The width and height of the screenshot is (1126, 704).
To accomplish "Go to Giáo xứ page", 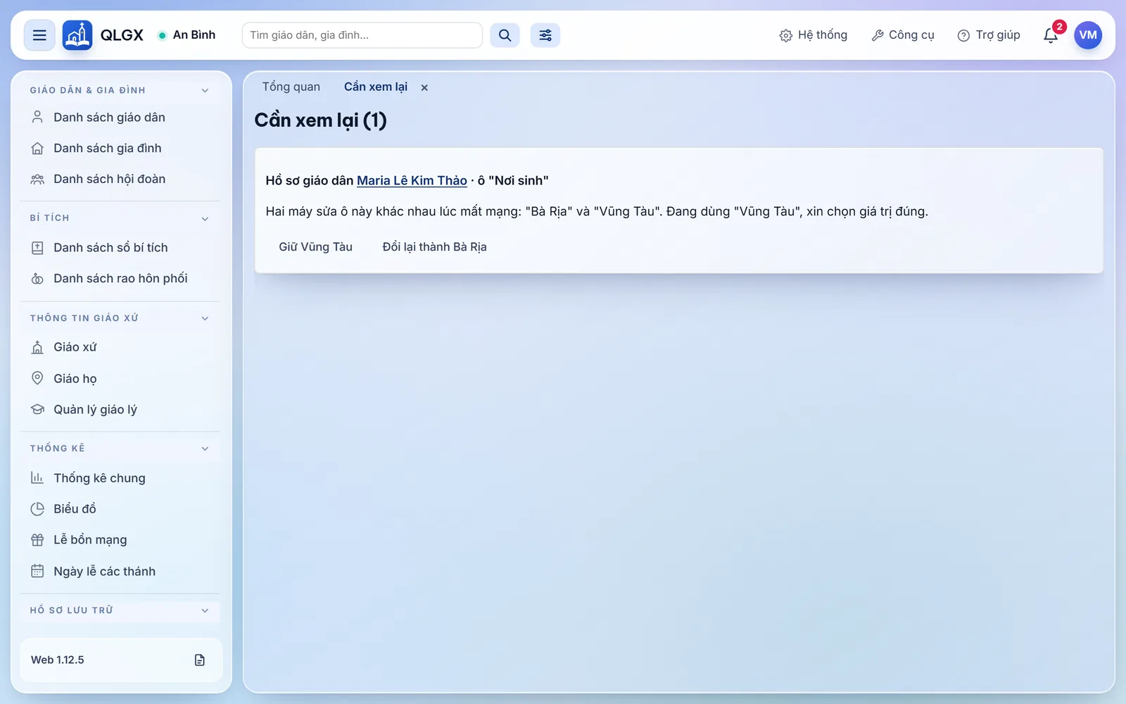I will (120, 347).
